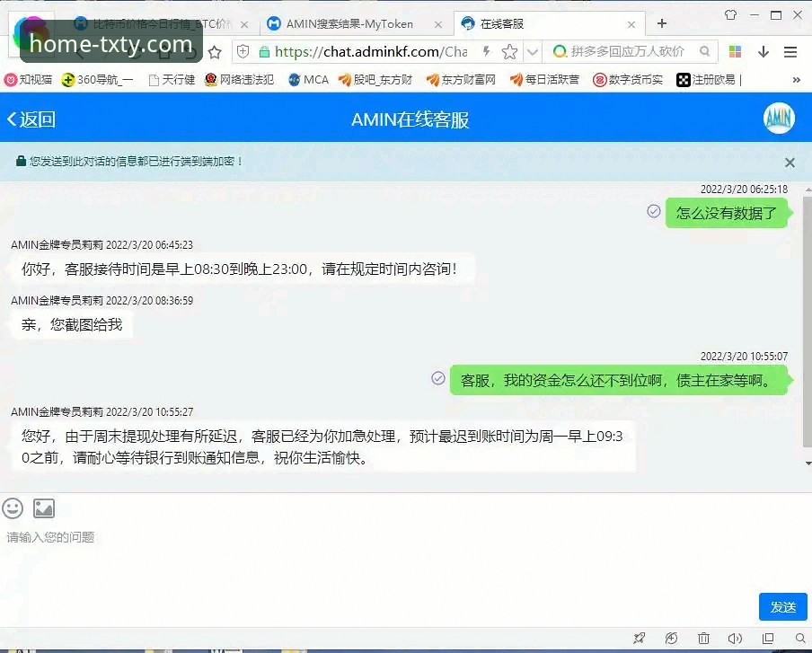Click the search box 拼多多回应万人砍价
Image resolution: width=812 pixels, height=653 pixels.
tap(627, 51)
